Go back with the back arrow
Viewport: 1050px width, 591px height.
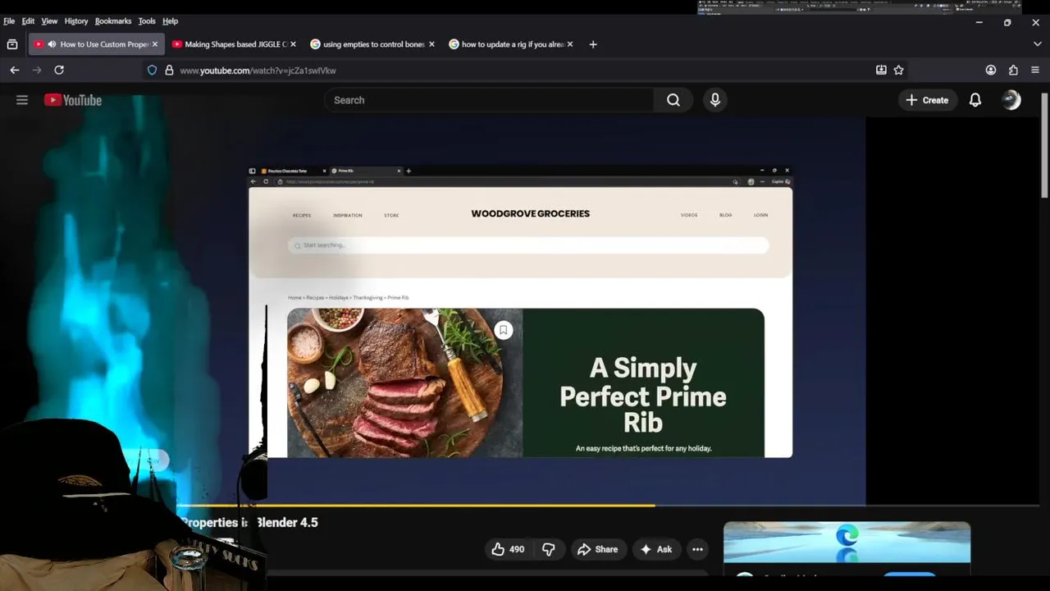(15, 71)
